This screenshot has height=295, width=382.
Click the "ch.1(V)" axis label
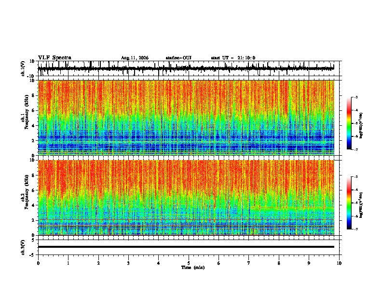23,68
